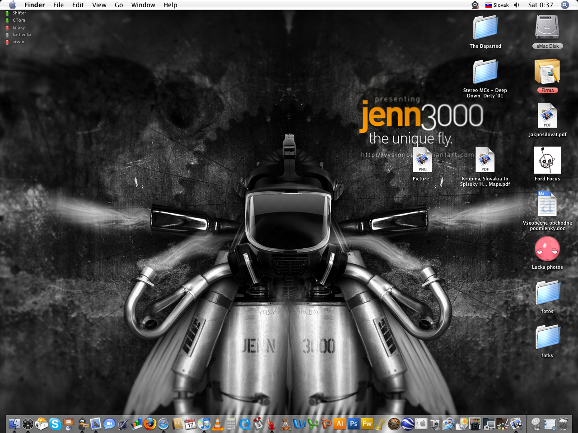This screenshot has width=578, height=433.
Task: Click the Spotlight search icon
Action: pos(564,5)
